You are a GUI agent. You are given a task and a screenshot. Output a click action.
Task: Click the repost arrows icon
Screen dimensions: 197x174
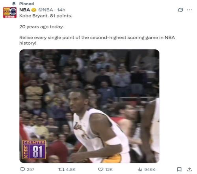coord(61,169)
